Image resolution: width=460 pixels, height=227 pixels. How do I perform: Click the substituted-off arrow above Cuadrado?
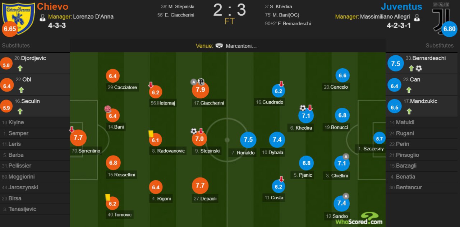tap(281, 84)
